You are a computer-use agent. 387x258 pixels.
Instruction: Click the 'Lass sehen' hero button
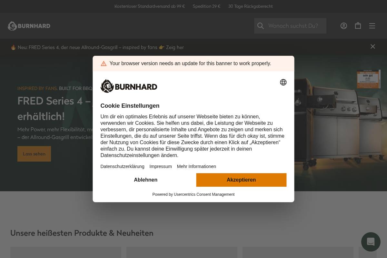point(34,154)
